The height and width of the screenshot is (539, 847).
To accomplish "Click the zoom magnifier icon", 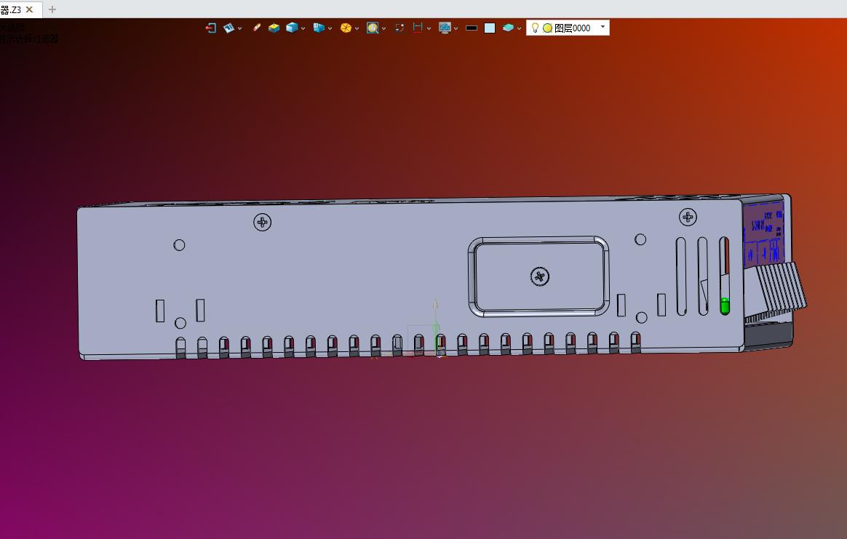I will tap(372, 28).
